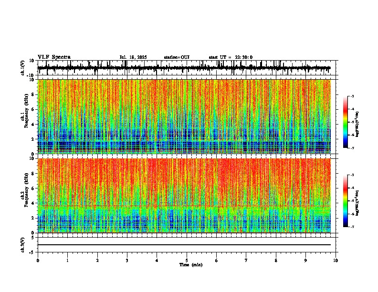Image resolution: width=378 pixels, height=292 pixels.
Task: Click the "ch.1(V)" axis label
Action: pos(23,68)
